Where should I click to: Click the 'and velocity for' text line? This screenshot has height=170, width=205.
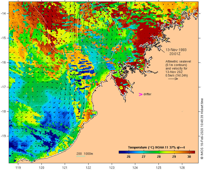[176, 68]
